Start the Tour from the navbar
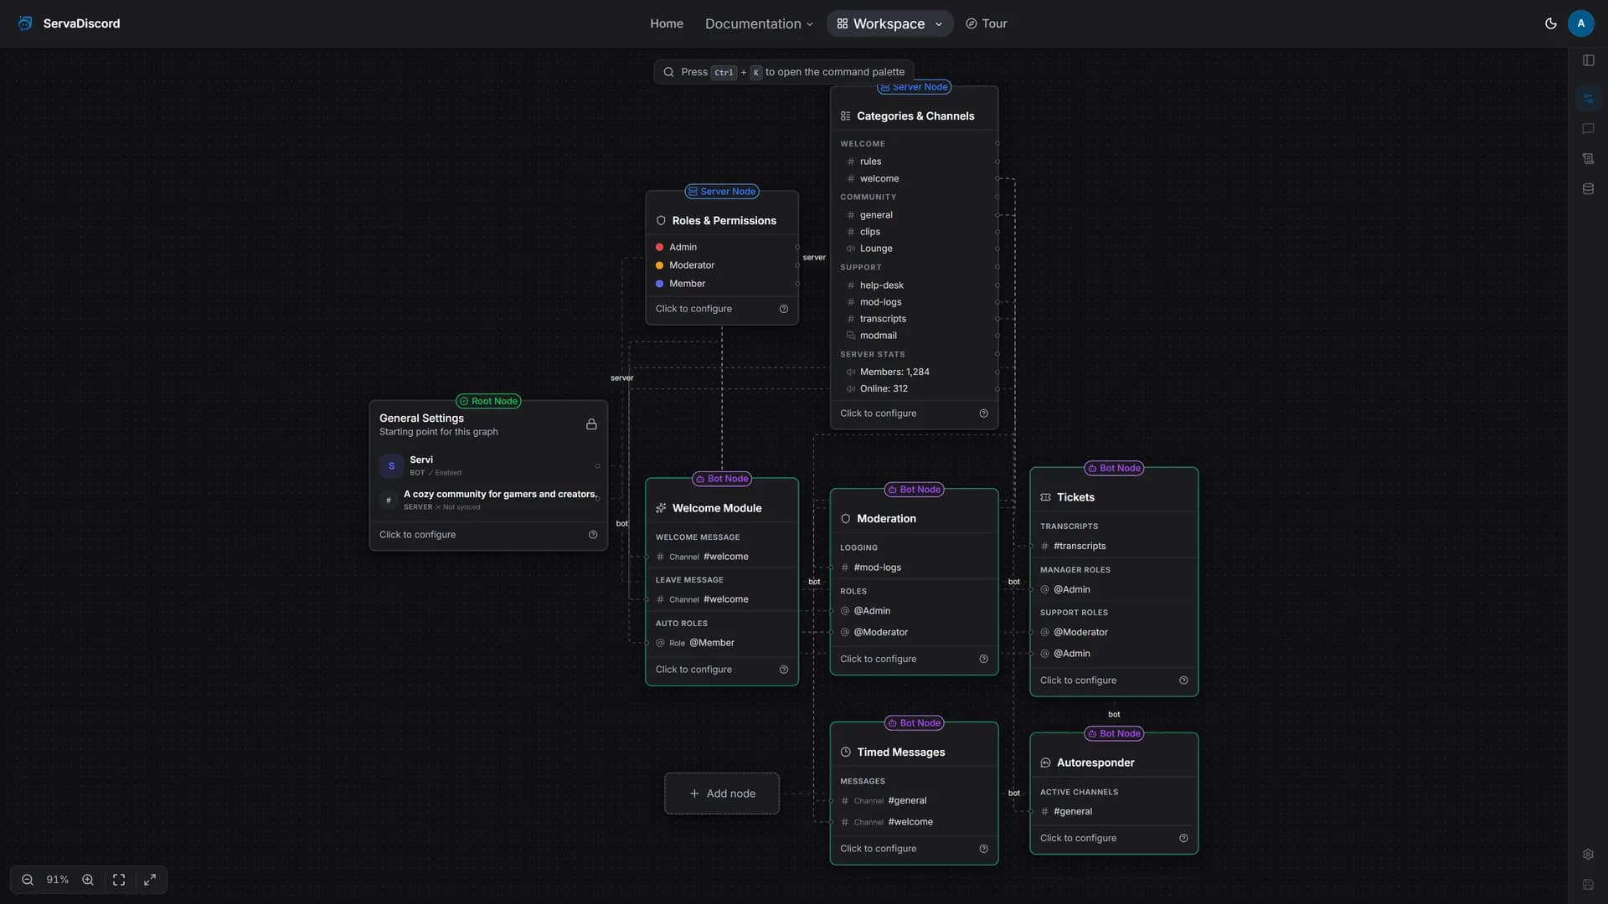The image size is (1608, 904). coord(986,23)
